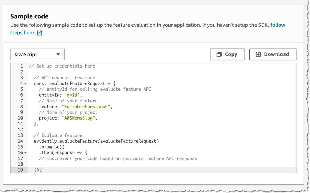This screenshot has width=310, height=193.
Task: Place cursor on the 'myId' string
Action: pyautogui.click(x=70, y=95)
